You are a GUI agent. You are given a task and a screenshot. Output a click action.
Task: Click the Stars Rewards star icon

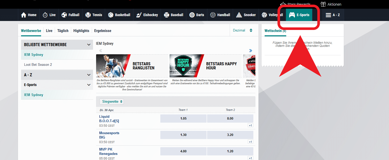[x=283, y=4]
